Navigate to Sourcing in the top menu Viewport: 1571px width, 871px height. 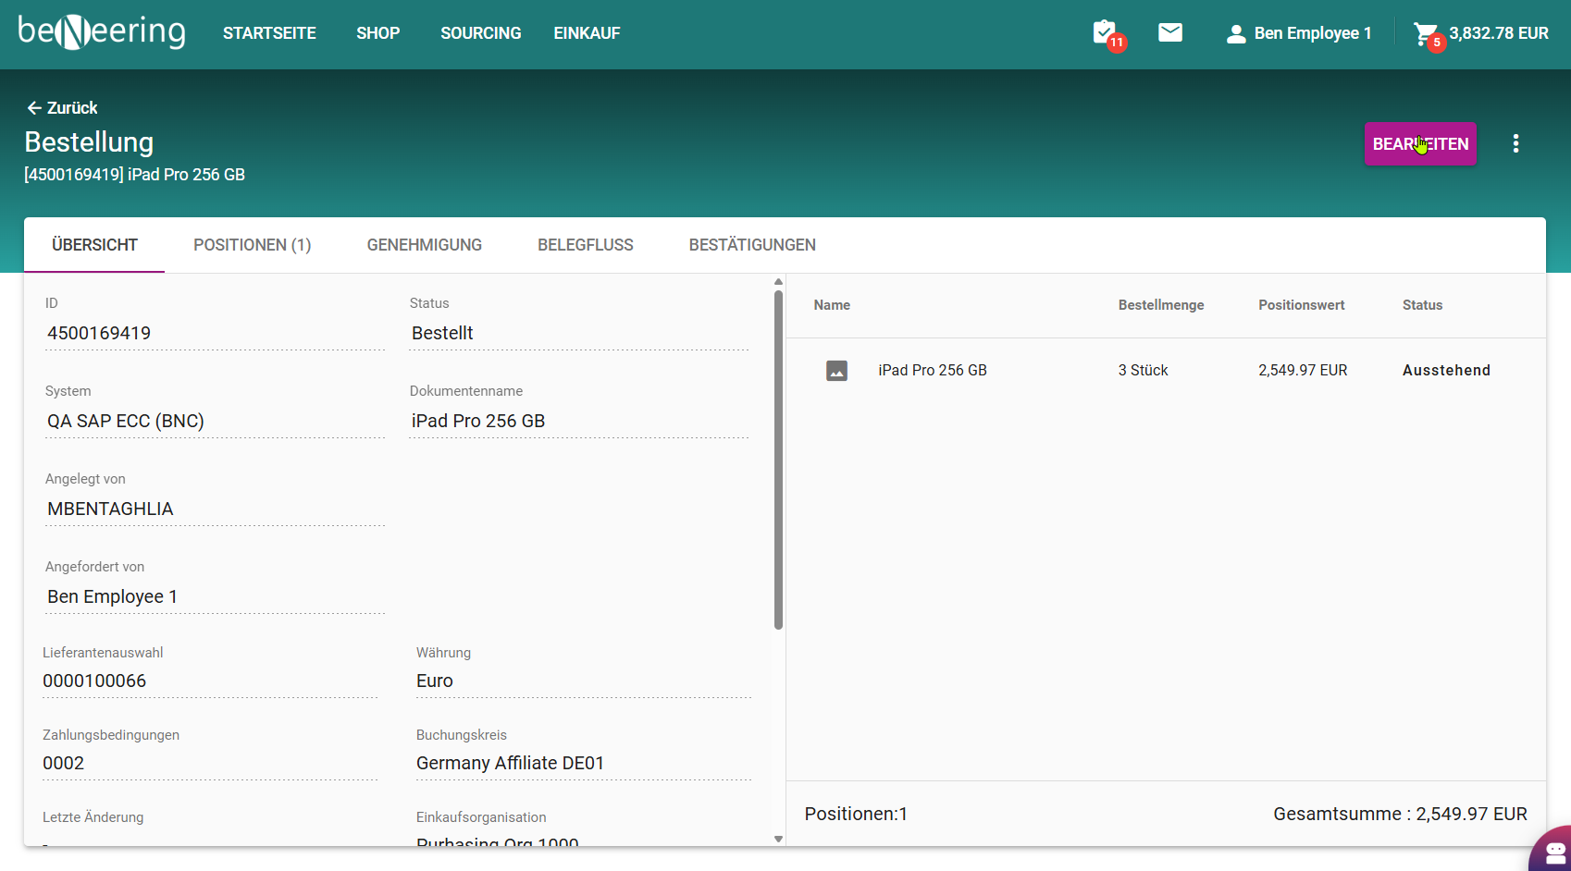480,33
